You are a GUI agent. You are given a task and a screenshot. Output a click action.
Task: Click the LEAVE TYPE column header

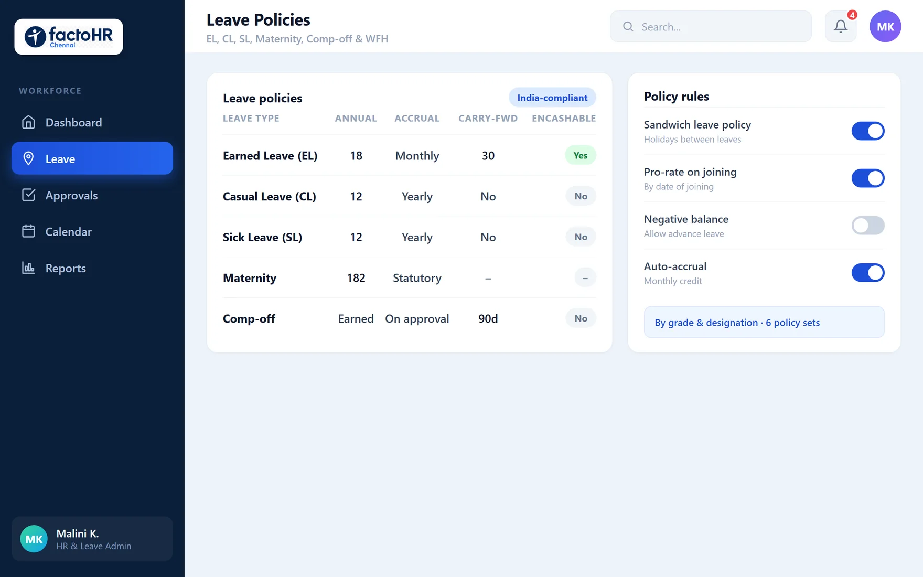[251, 119]
